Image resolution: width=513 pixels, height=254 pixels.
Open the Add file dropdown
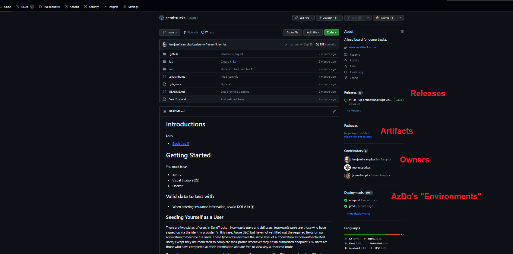tap(313, 33)
